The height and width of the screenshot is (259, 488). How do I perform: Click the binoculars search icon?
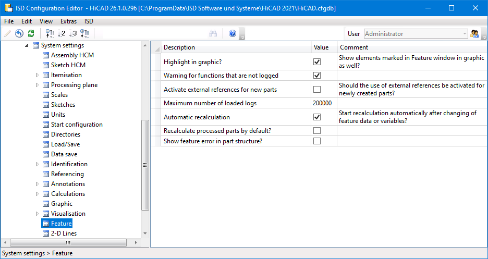pyautogui.click(x=213, y=33)
